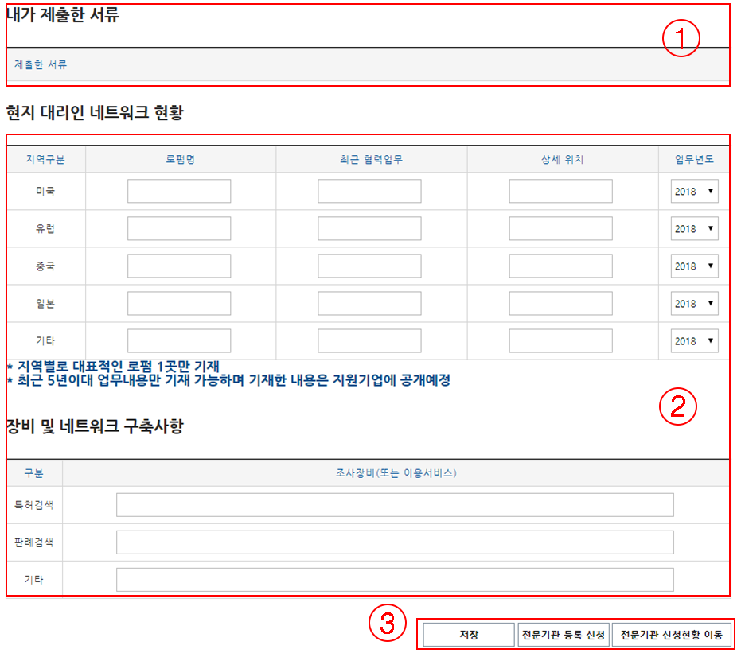
Task: Click the 로펌명 input for 유럽
Action: pyautogui.click(x=179, y=229)
